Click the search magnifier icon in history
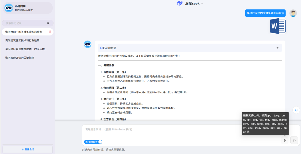Screen dimensions: 301x154 (48, 23)
